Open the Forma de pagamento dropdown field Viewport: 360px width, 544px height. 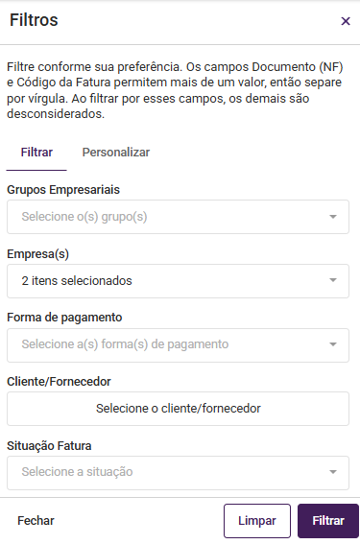pos(178,344)
